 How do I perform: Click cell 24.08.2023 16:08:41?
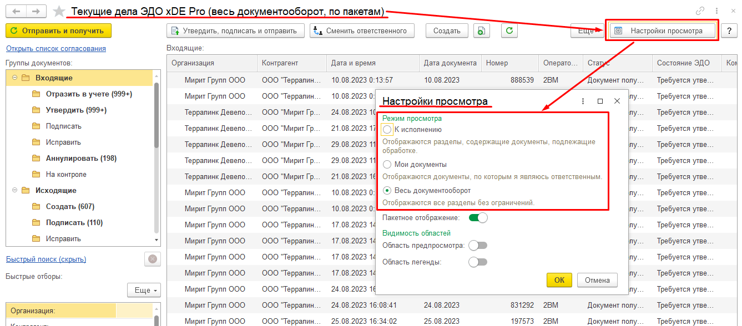click(364, 305)
